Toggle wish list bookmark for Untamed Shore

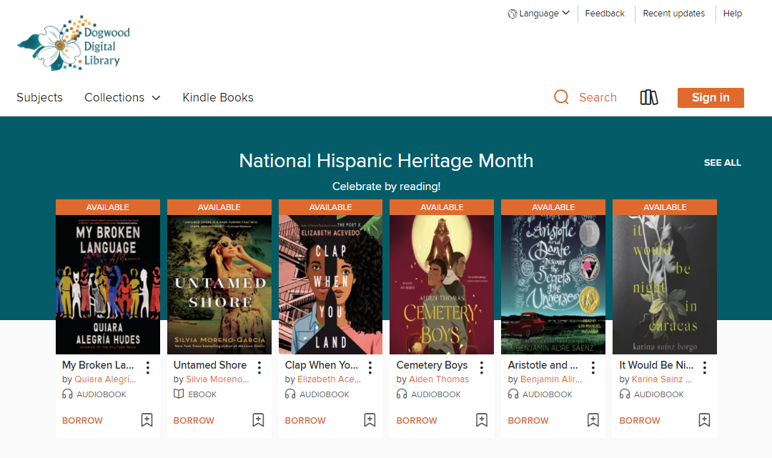258,420
